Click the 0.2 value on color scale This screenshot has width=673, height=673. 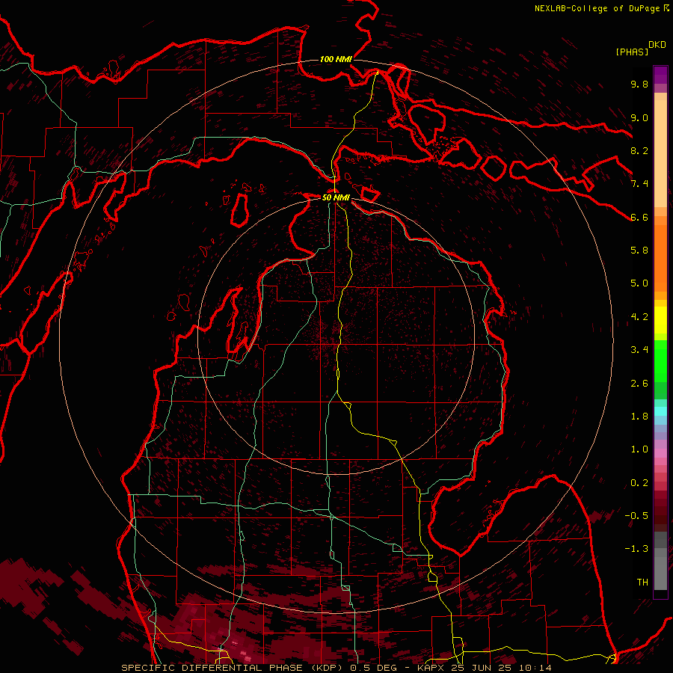[x=639, y=483]
